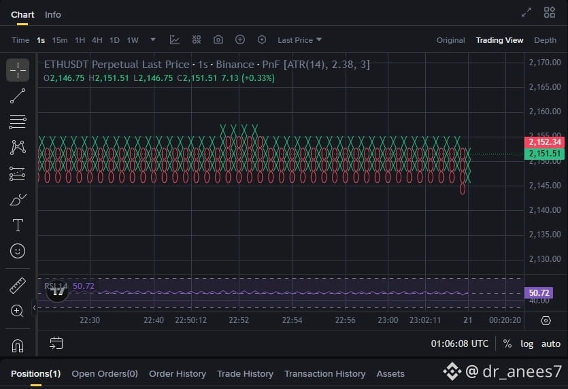Toggle log scale on price axis
The image size is (568, 389).
click(527, 344)
